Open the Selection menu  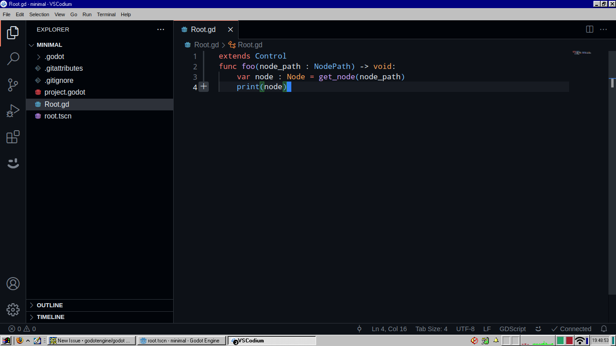click(x=39, y=14)
